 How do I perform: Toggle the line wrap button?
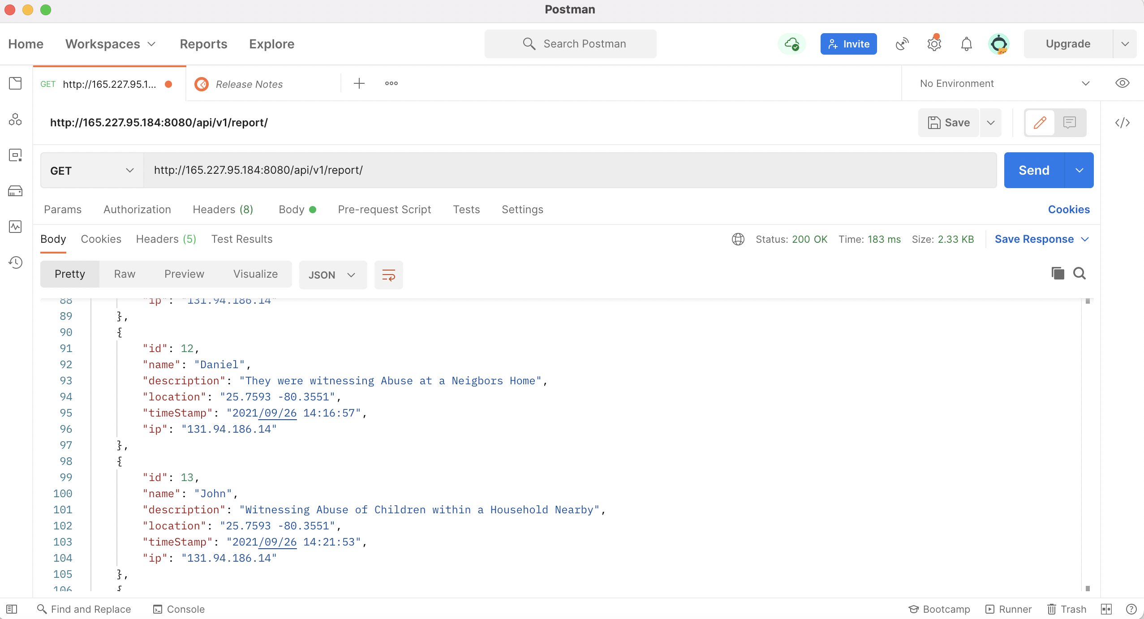388,275
